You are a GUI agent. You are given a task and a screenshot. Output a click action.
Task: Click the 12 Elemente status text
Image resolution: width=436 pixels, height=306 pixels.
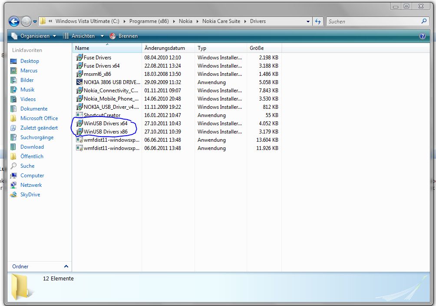[58, 279]
